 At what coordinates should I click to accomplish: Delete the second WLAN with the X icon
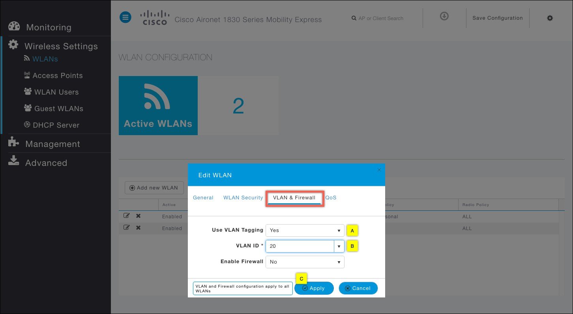(138, 228)
